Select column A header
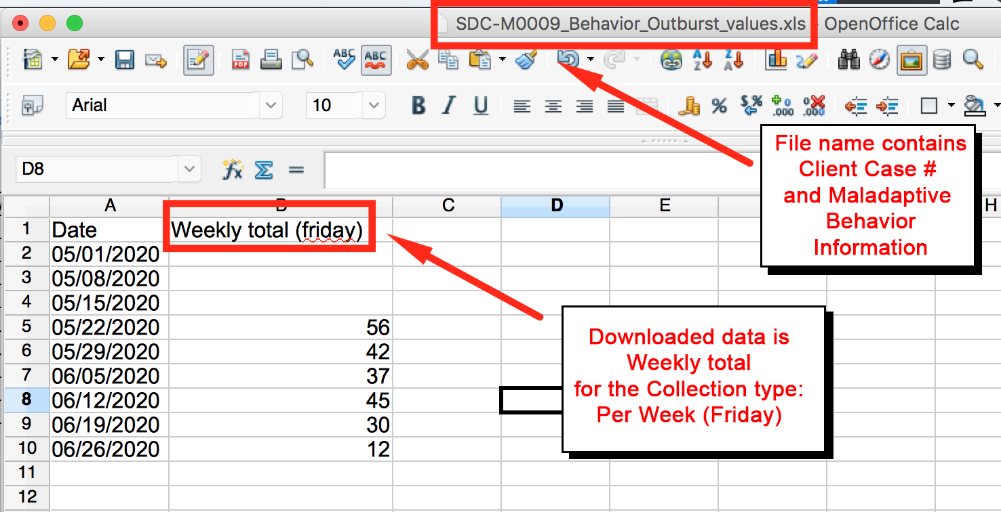The width and height of the screenshot is (1001, 512). (109, 206)
